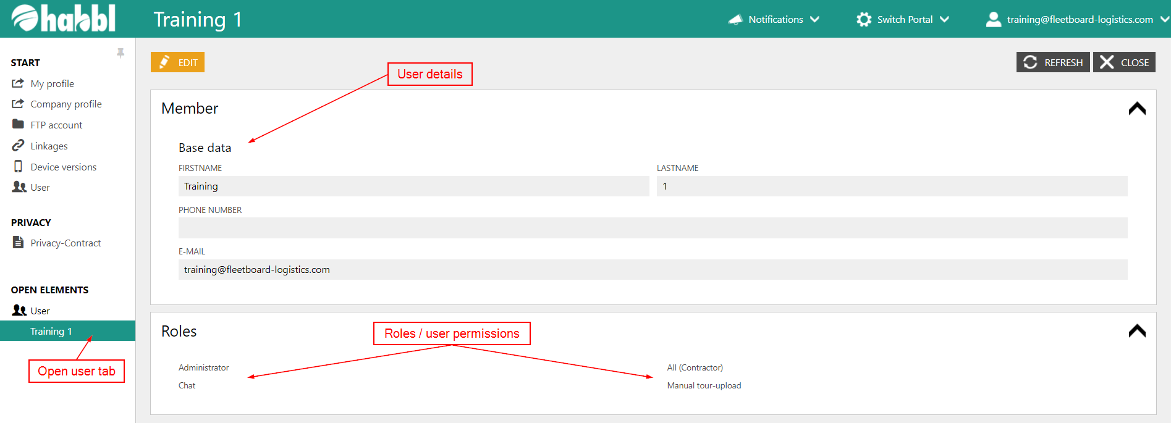
Task: Click the REFRESH button
Action: 1053,62
